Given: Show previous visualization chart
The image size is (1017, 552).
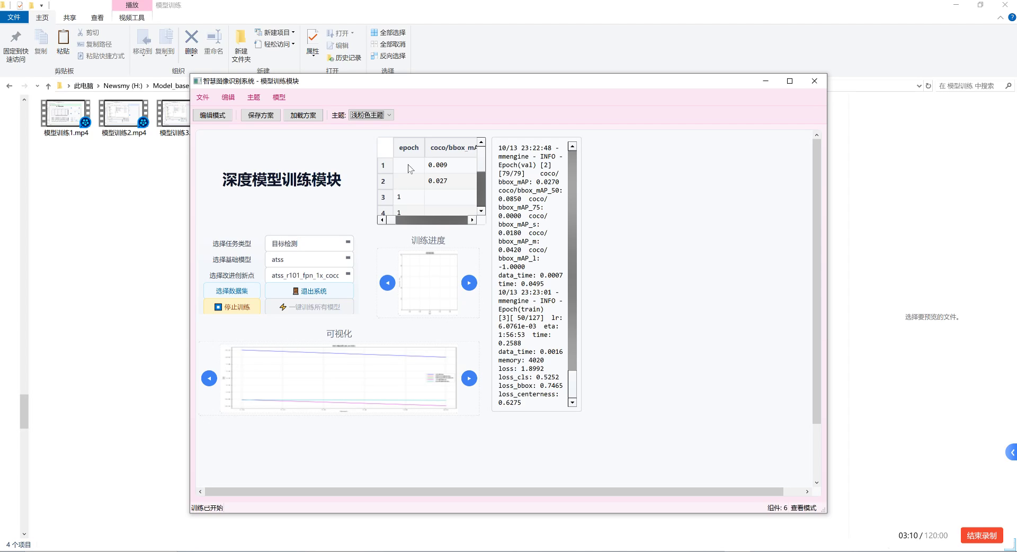Looking at the screenshot, I should 209,378.
